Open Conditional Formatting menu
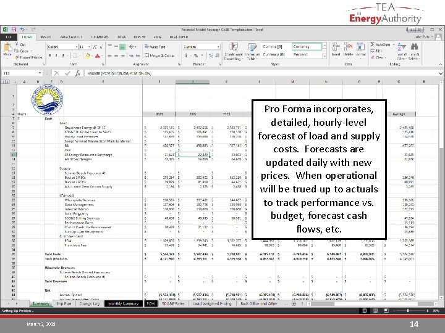Image resolution: width=445 pixels, height=333 pixels. (x=233, y=51)
